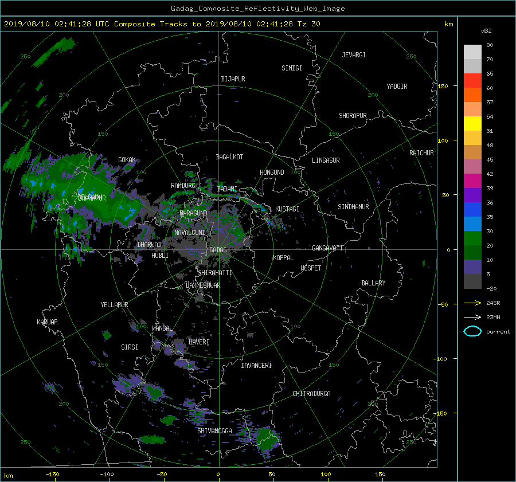Screen dimensions: 516x482
Task: Click the HANGAL city label
Action: pos(162,328)
